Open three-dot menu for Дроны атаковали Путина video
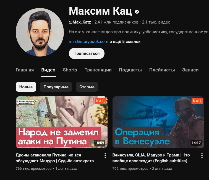The image size is (209, 180). click(x=105, y=156)
